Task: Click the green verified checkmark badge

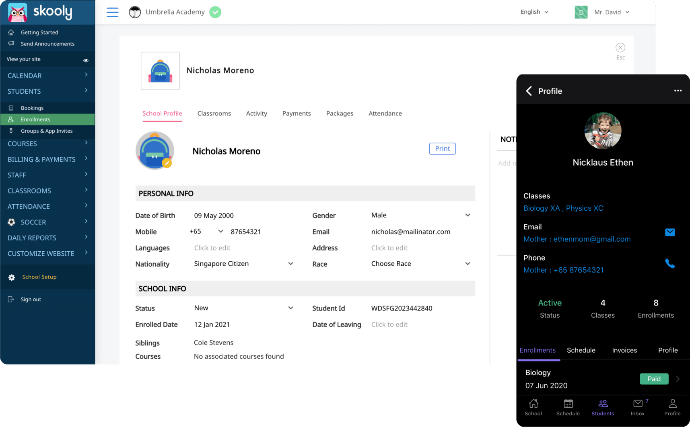Action: 215,12
